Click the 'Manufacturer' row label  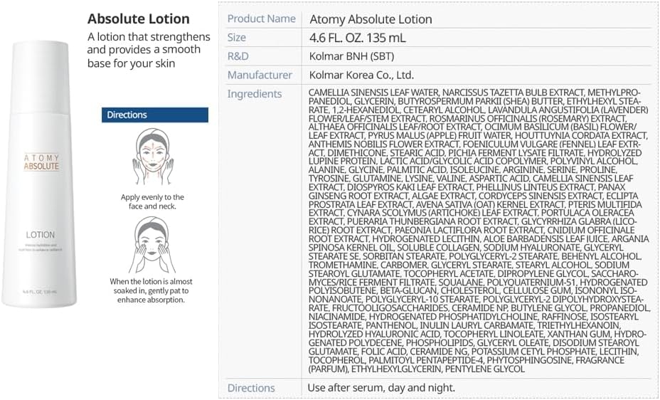point(260,75)
